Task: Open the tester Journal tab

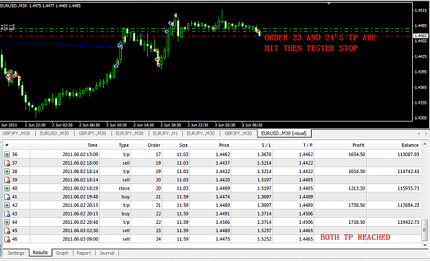Action: coord(107,253)
